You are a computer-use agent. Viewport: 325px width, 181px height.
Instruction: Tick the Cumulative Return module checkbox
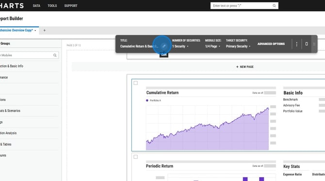tap(135, 83)
